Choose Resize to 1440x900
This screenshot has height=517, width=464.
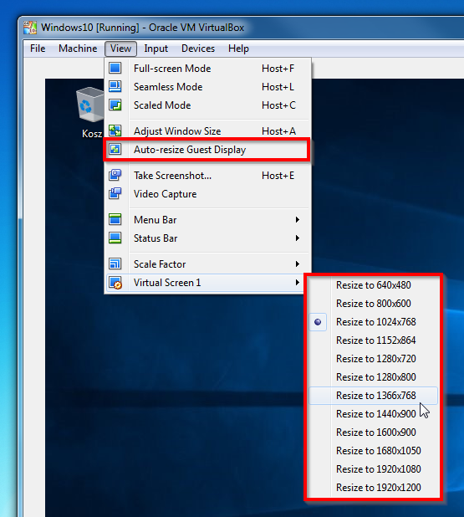click(x=374, y=414)
